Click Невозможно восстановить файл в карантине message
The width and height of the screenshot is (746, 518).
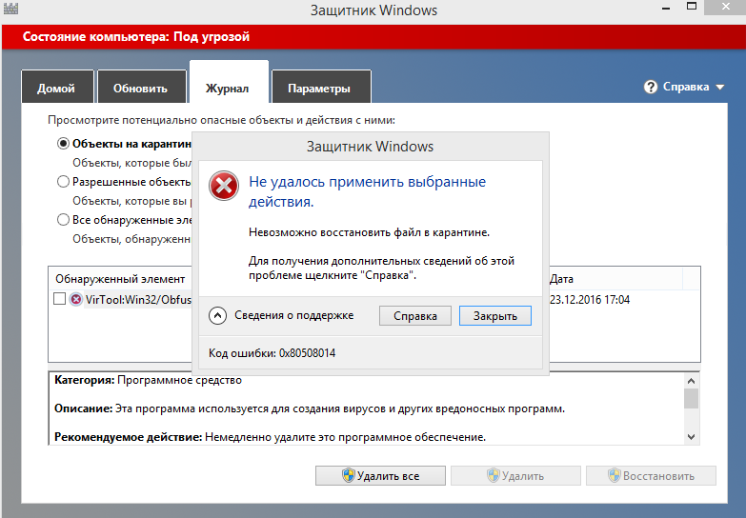pos(369,232)
